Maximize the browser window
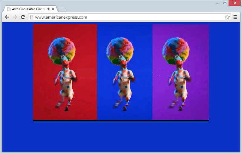Viewport: 242px width, 154px height. pyautogui.click(x=225, y=3)
